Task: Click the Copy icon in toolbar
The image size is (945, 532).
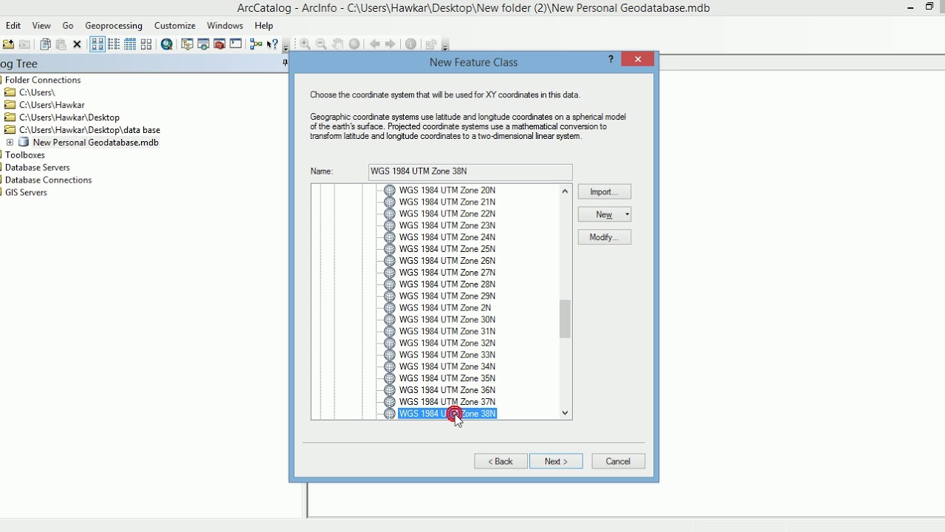Action: (x=45, y=44)
